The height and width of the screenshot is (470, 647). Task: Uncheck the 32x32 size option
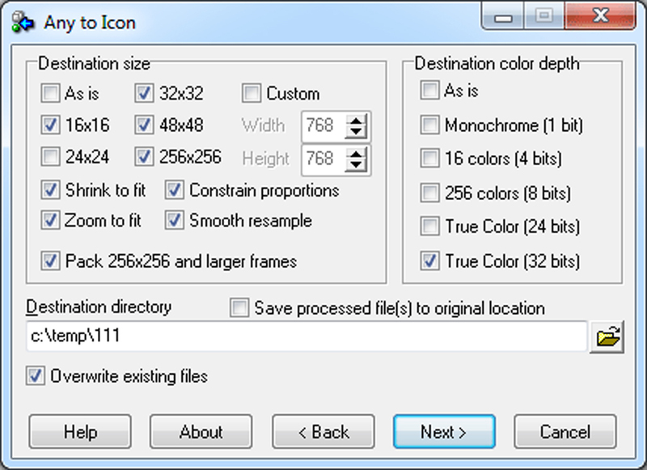click(x=144, y=93)
